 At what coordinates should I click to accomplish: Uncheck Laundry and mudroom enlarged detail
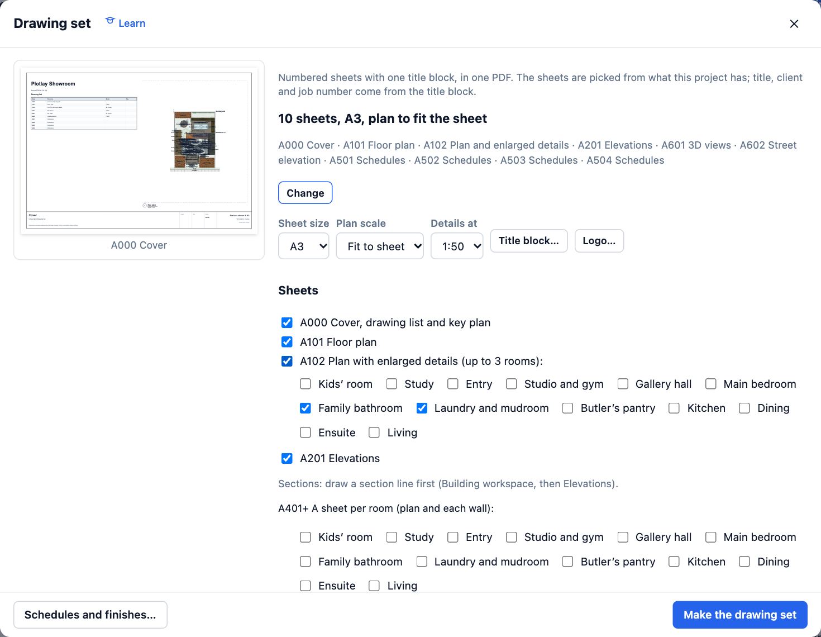tap(422, 408)
